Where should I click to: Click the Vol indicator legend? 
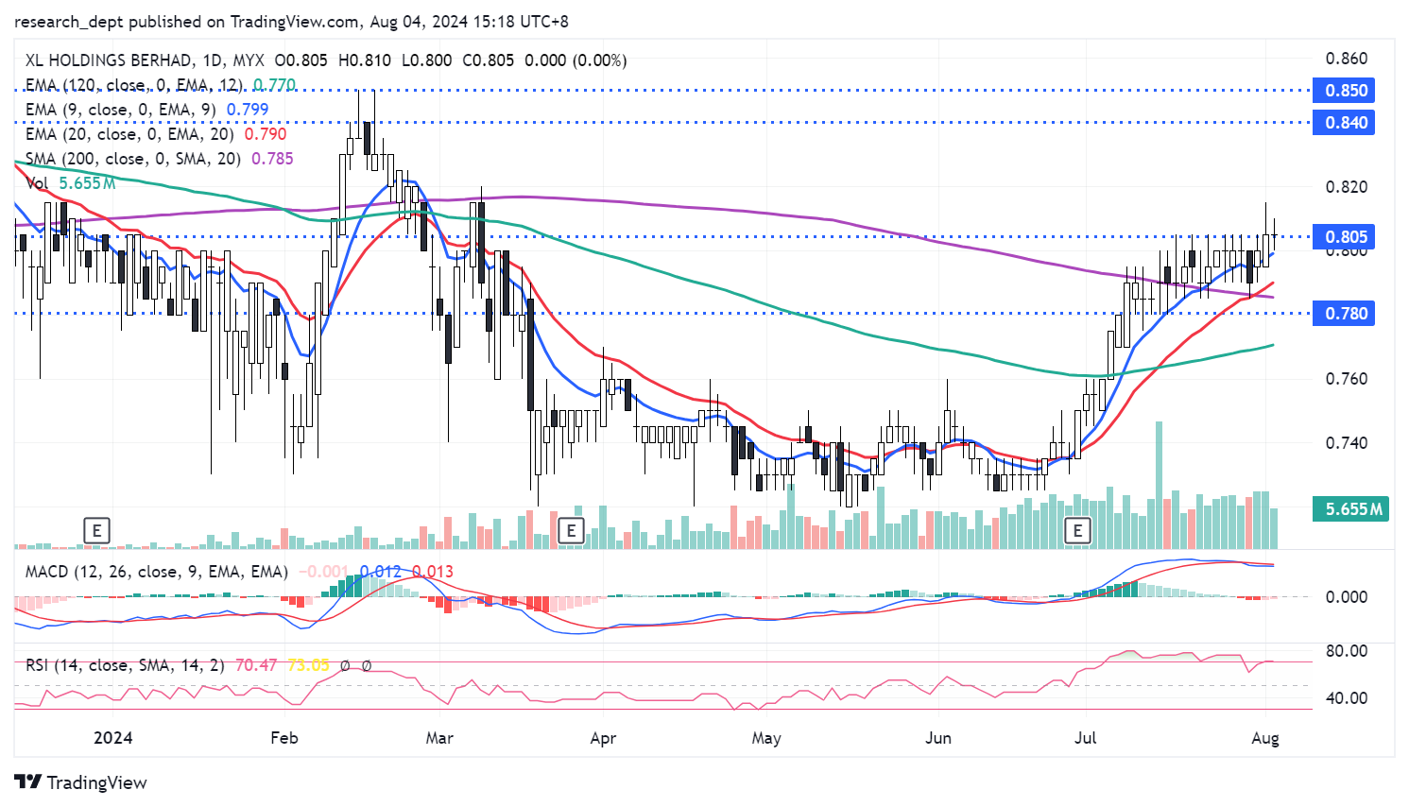38,183
